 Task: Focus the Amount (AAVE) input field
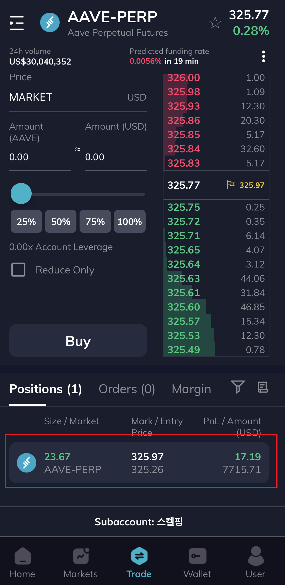tap(40, 157)
